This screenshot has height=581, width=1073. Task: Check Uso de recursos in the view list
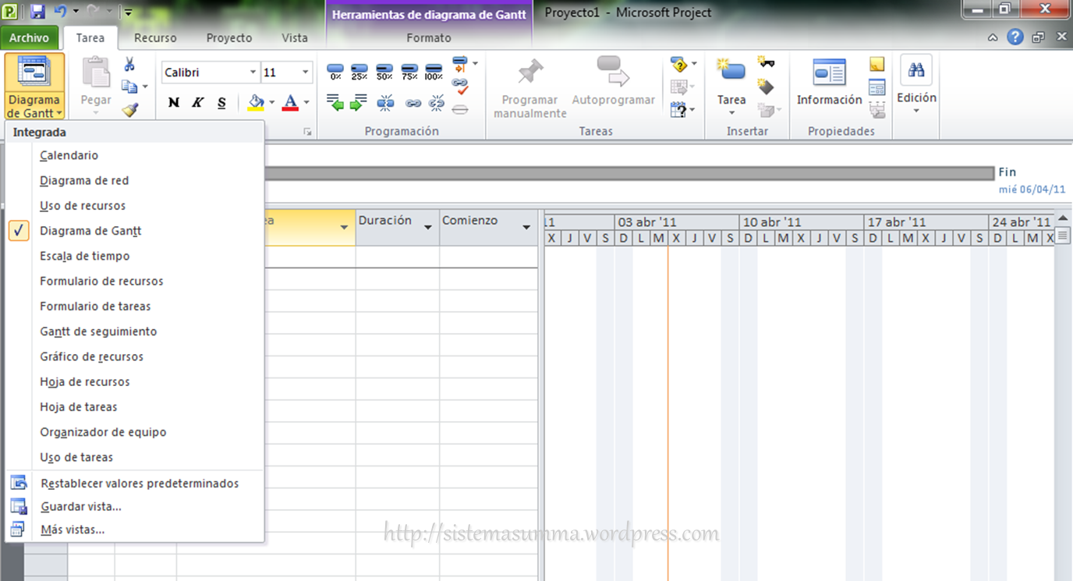[x=82, y=206]
